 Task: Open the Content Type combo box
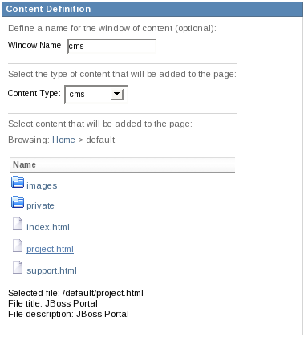point(96,94)
